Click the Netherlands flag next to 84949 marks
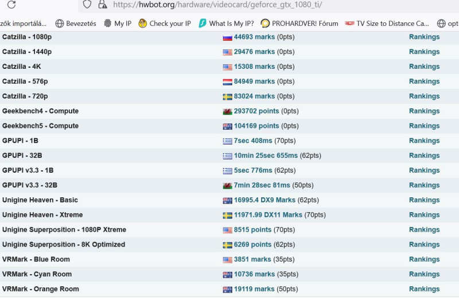Screen dimensions: 459x308 (x=227, y=82)
